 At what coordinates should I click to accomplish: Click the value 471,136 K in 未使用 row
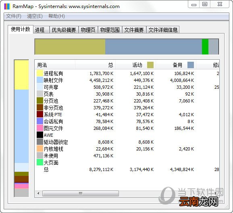click(x=104, y=156)
